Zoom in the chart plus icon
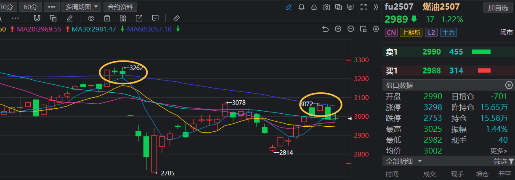 (338, 29)
